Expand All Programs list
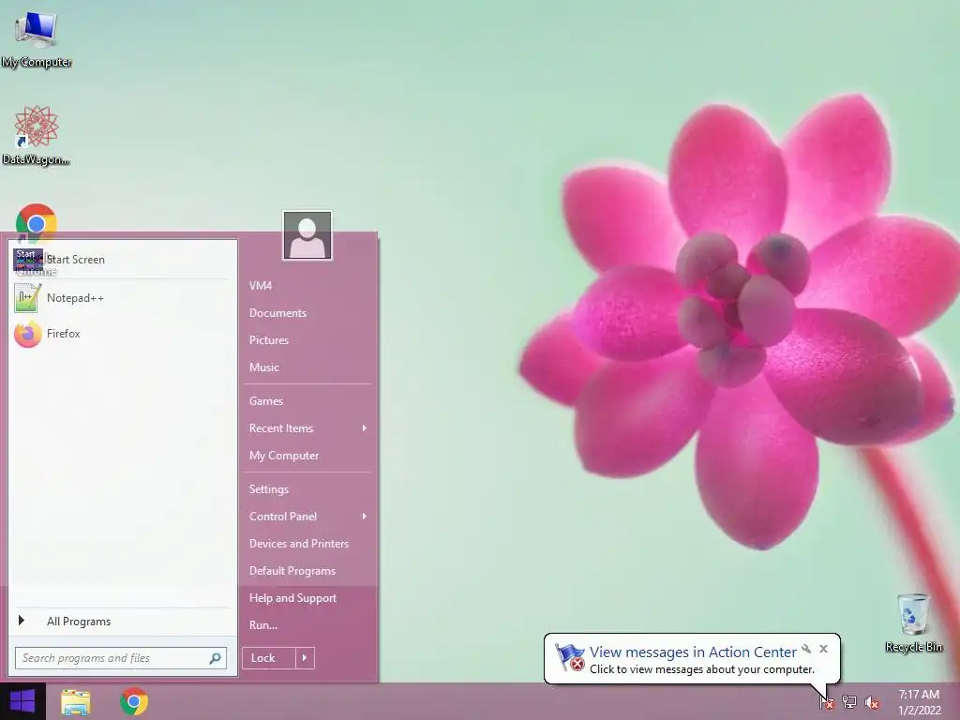960x720 pixels. pyautogui.click(x=122, y=622)
